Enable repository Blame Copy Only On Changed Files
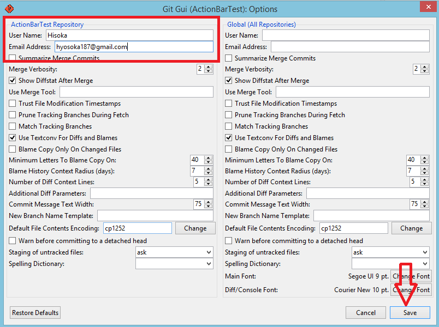The width and height of the screenshot is (439, 327). [x=13, y=149]
